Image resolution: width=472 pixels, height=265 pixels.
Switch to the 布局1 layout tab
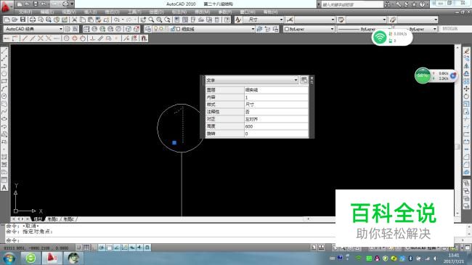pos(53,219)
